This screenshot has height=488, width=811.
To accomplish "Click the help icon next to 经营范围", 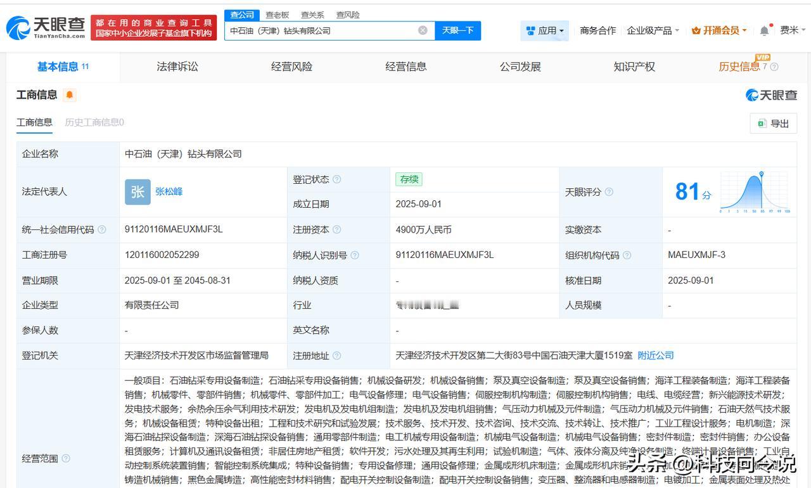I will (66, 458).
